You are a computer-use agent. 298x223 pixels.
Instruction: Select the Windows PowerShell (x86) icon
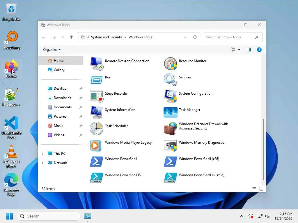coord(170,161)
